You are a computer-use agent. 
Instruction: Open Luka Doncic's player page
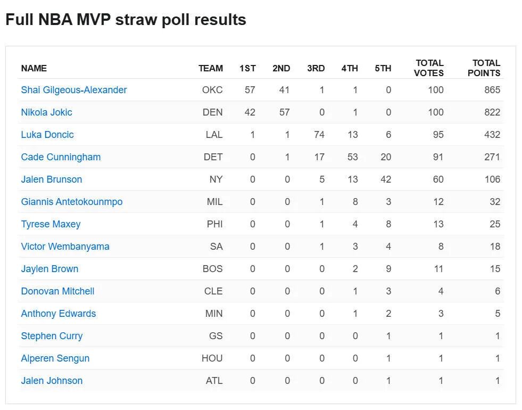[47, 135]
